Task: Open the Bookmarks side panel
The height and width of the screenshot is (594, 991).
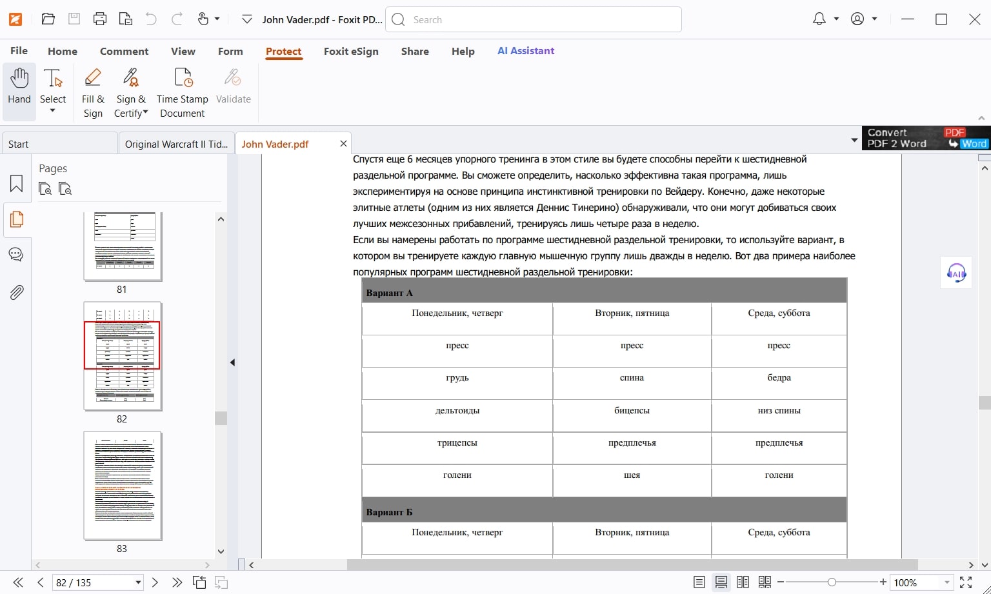Action: [x=16, y=184]
